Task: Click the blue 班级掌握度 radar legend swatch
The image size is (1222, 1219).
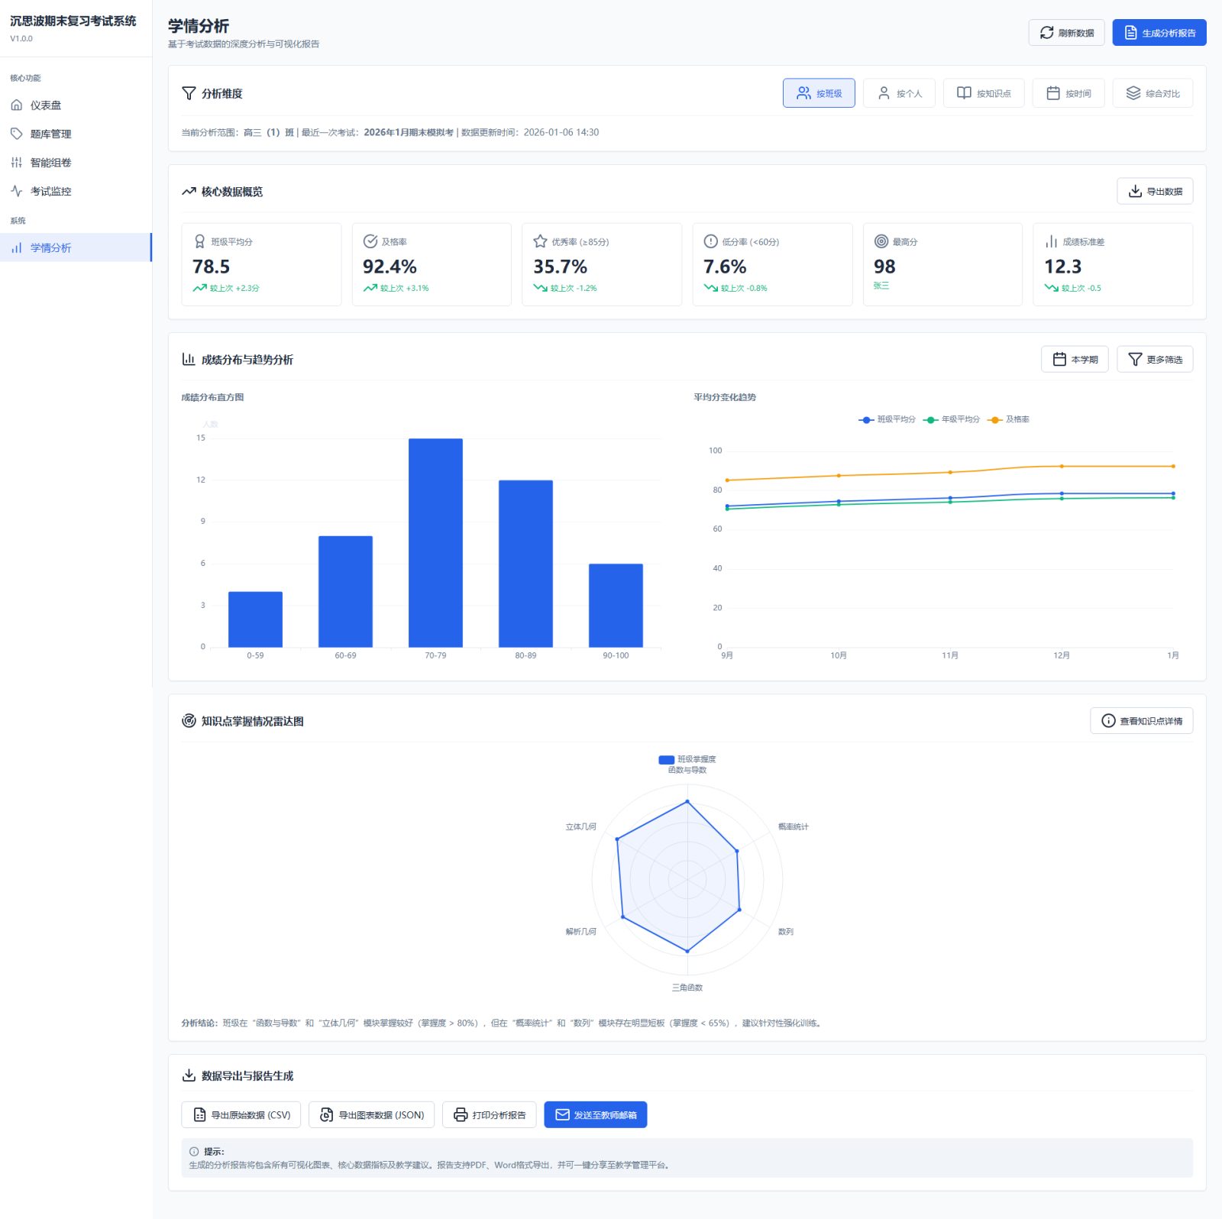Action: coord(666,760)
